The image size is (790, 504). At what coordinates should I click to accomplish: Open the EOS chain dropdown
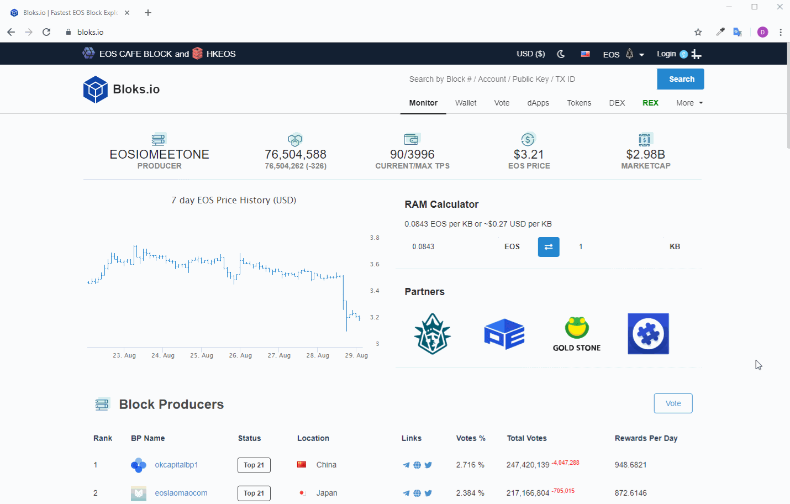[623, 54]
